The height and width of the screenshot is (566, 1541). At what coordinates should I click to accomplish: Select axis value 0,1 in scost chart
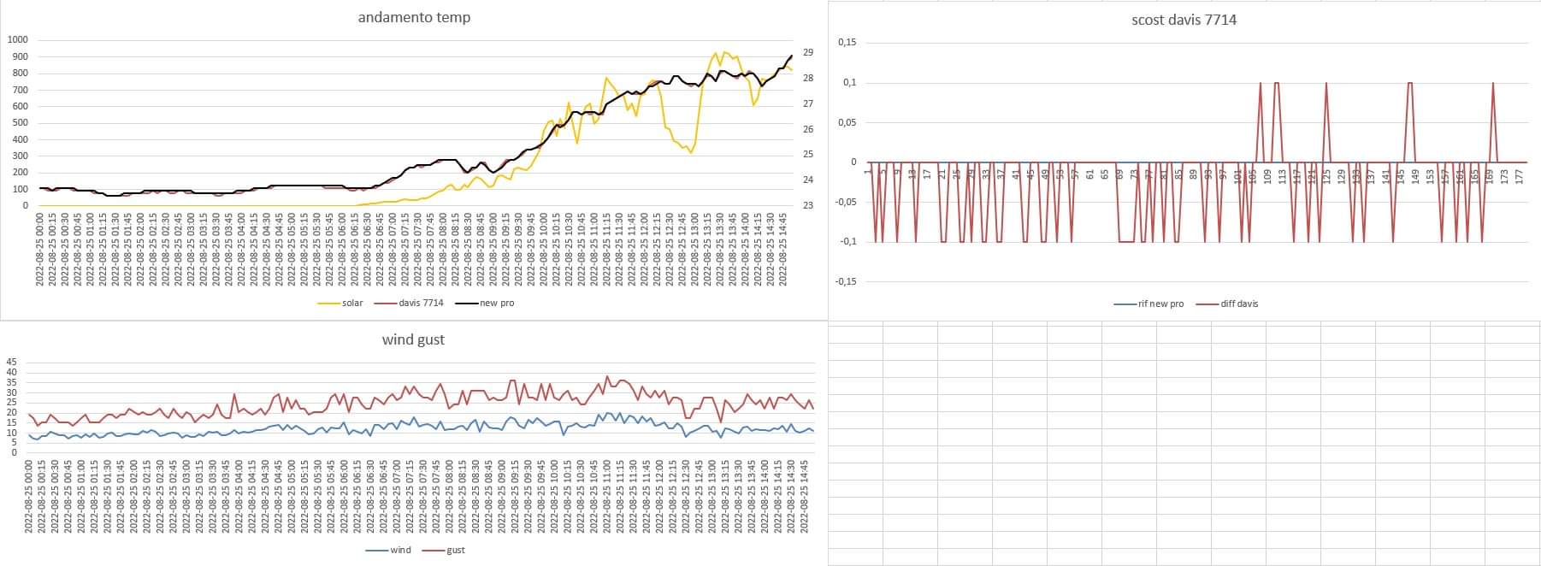(x=849, y=83)
